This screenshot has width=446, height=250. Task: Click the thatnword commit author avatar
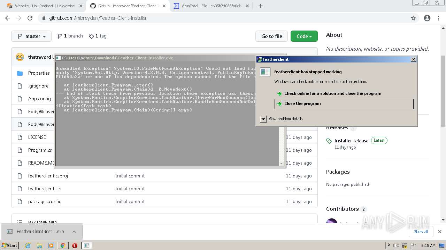pos(20,57)
